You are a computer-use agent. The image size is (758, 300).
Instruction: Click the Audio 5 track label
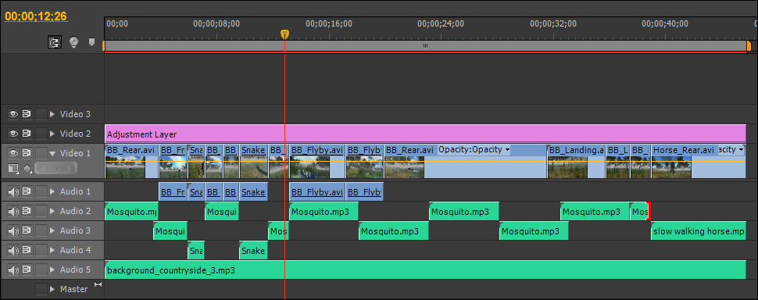pos(75,270)
